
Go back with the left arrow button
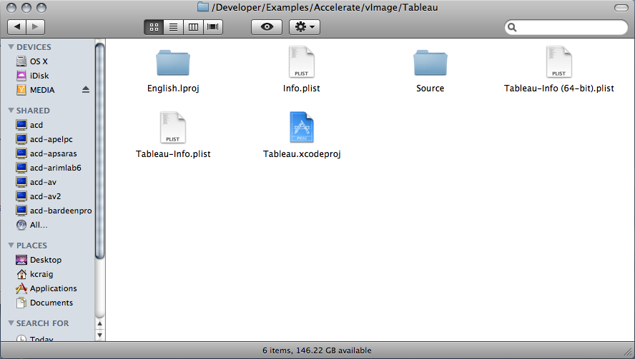pos(16,27)
